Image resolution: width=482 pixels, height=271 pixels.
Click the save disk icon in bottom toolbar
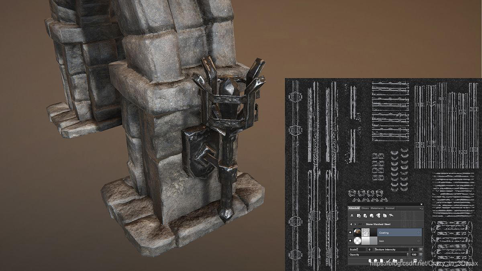click(415, 261)
